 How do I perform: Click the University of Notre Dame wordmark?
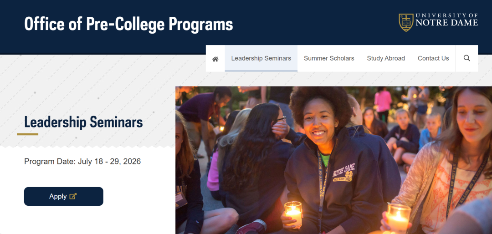click(447, 20)
